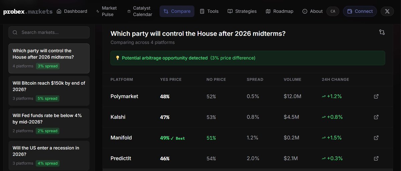The image size is (401, 171).
Task: Click the probex.markets logo
Action: click(28, 12)
